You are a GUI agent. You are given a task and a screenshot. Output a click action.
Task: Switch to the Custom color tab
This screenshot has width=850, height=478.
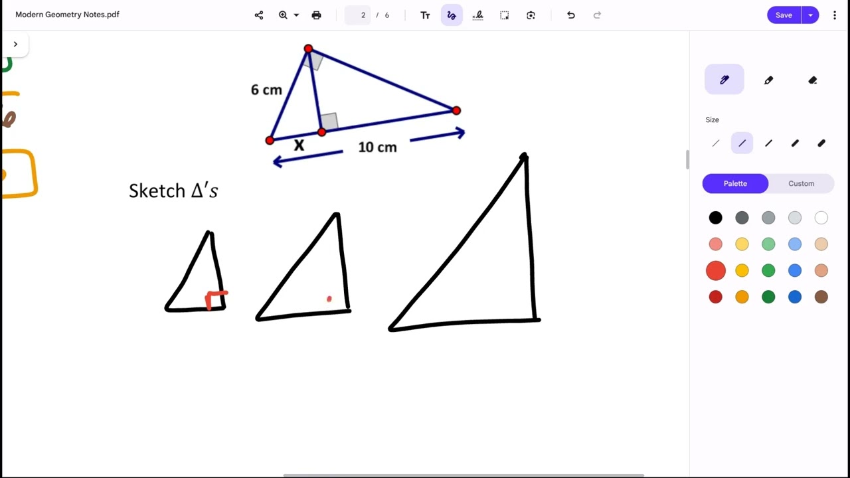point(801,184)
